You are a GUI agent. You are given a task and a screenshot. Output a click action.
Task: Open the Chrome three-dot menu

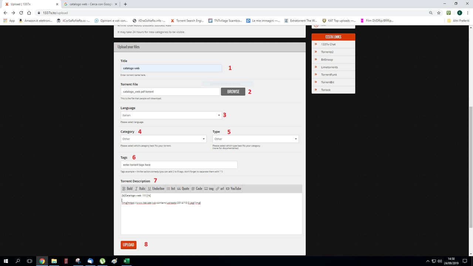468,13
